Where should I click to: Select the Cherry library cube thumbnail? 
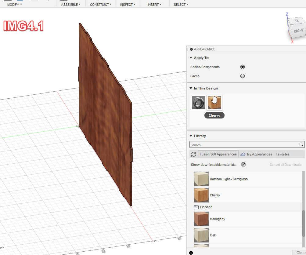coord(201,195)
